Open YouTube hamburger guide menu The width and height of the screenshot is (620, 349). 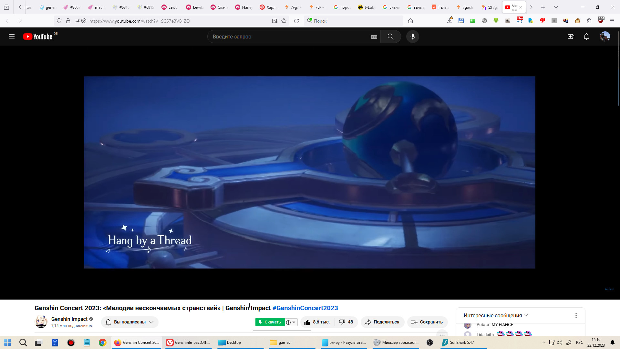(12, 37)
